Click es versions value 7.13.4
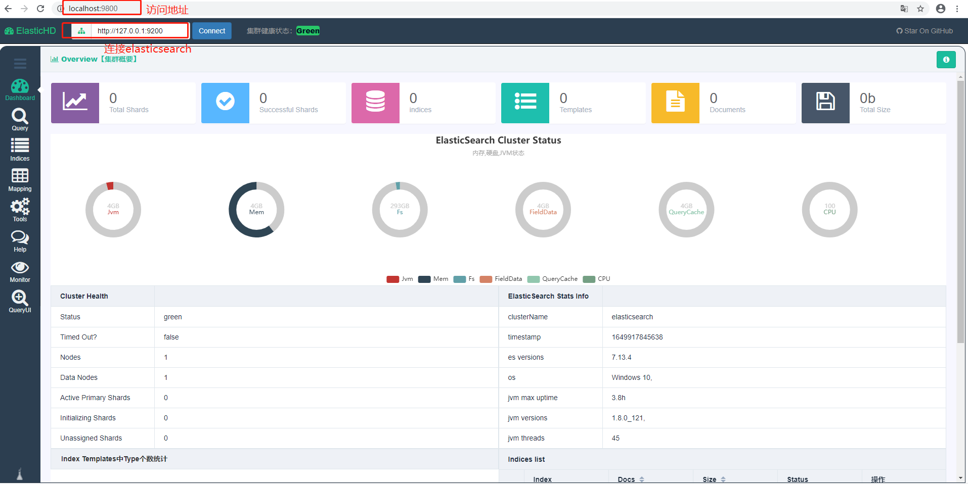 pyautogui.click(x=622, y=357)
